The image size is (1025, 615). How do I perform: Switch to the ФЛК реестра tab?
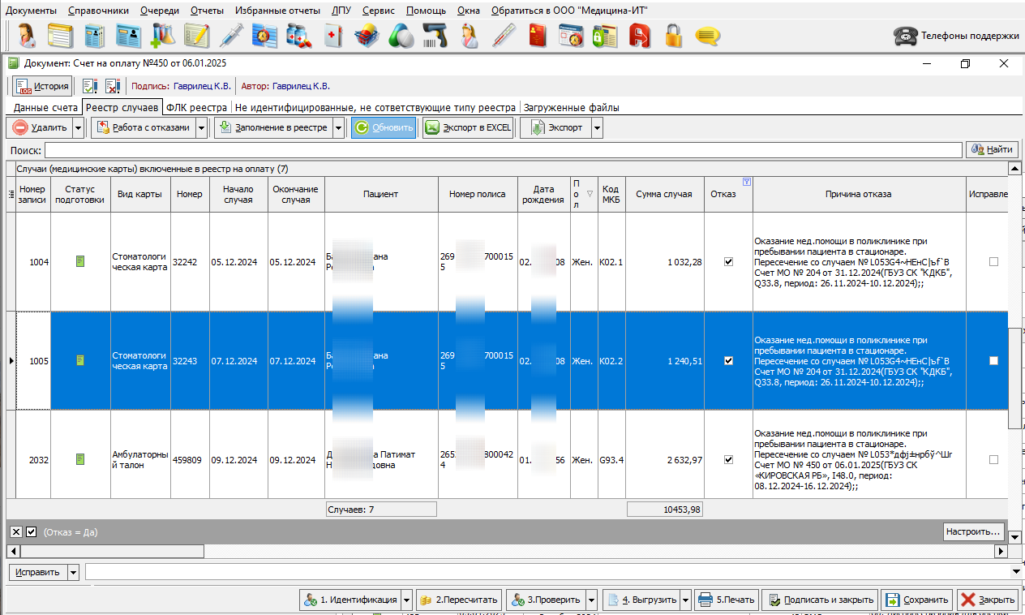tap(197, 107)
